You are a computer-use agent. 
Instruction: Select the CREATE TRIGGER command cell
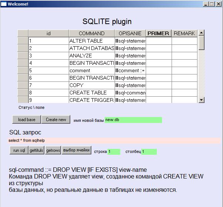coord(92,100)
